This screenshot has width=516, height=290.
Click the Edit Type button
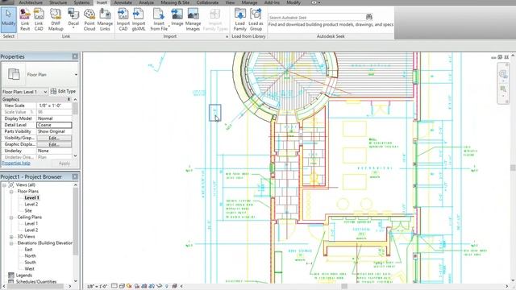[x=63, y=91]
